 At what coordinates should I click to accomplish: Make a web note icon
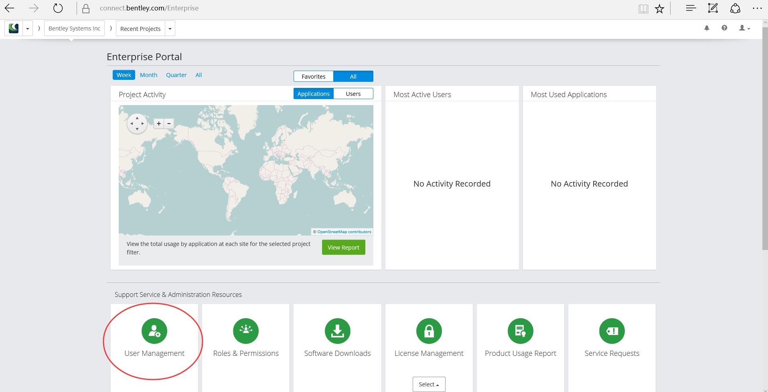(x=713, y=8)
